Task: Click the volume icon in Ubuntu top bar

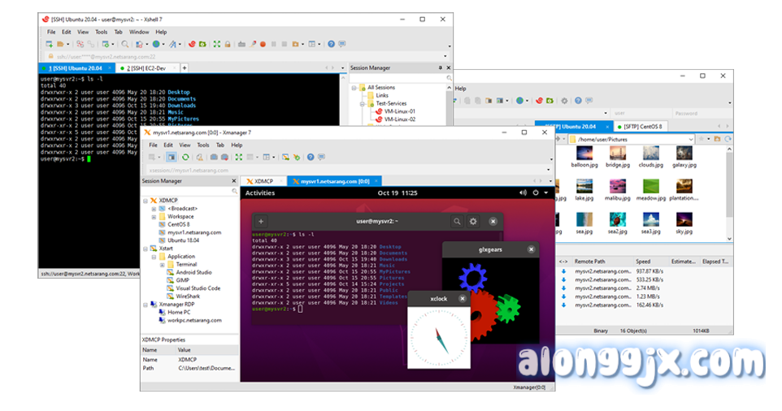Action: (521, 193)
